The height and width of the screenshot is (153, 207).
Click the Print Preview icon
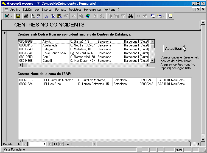point(32,16)
